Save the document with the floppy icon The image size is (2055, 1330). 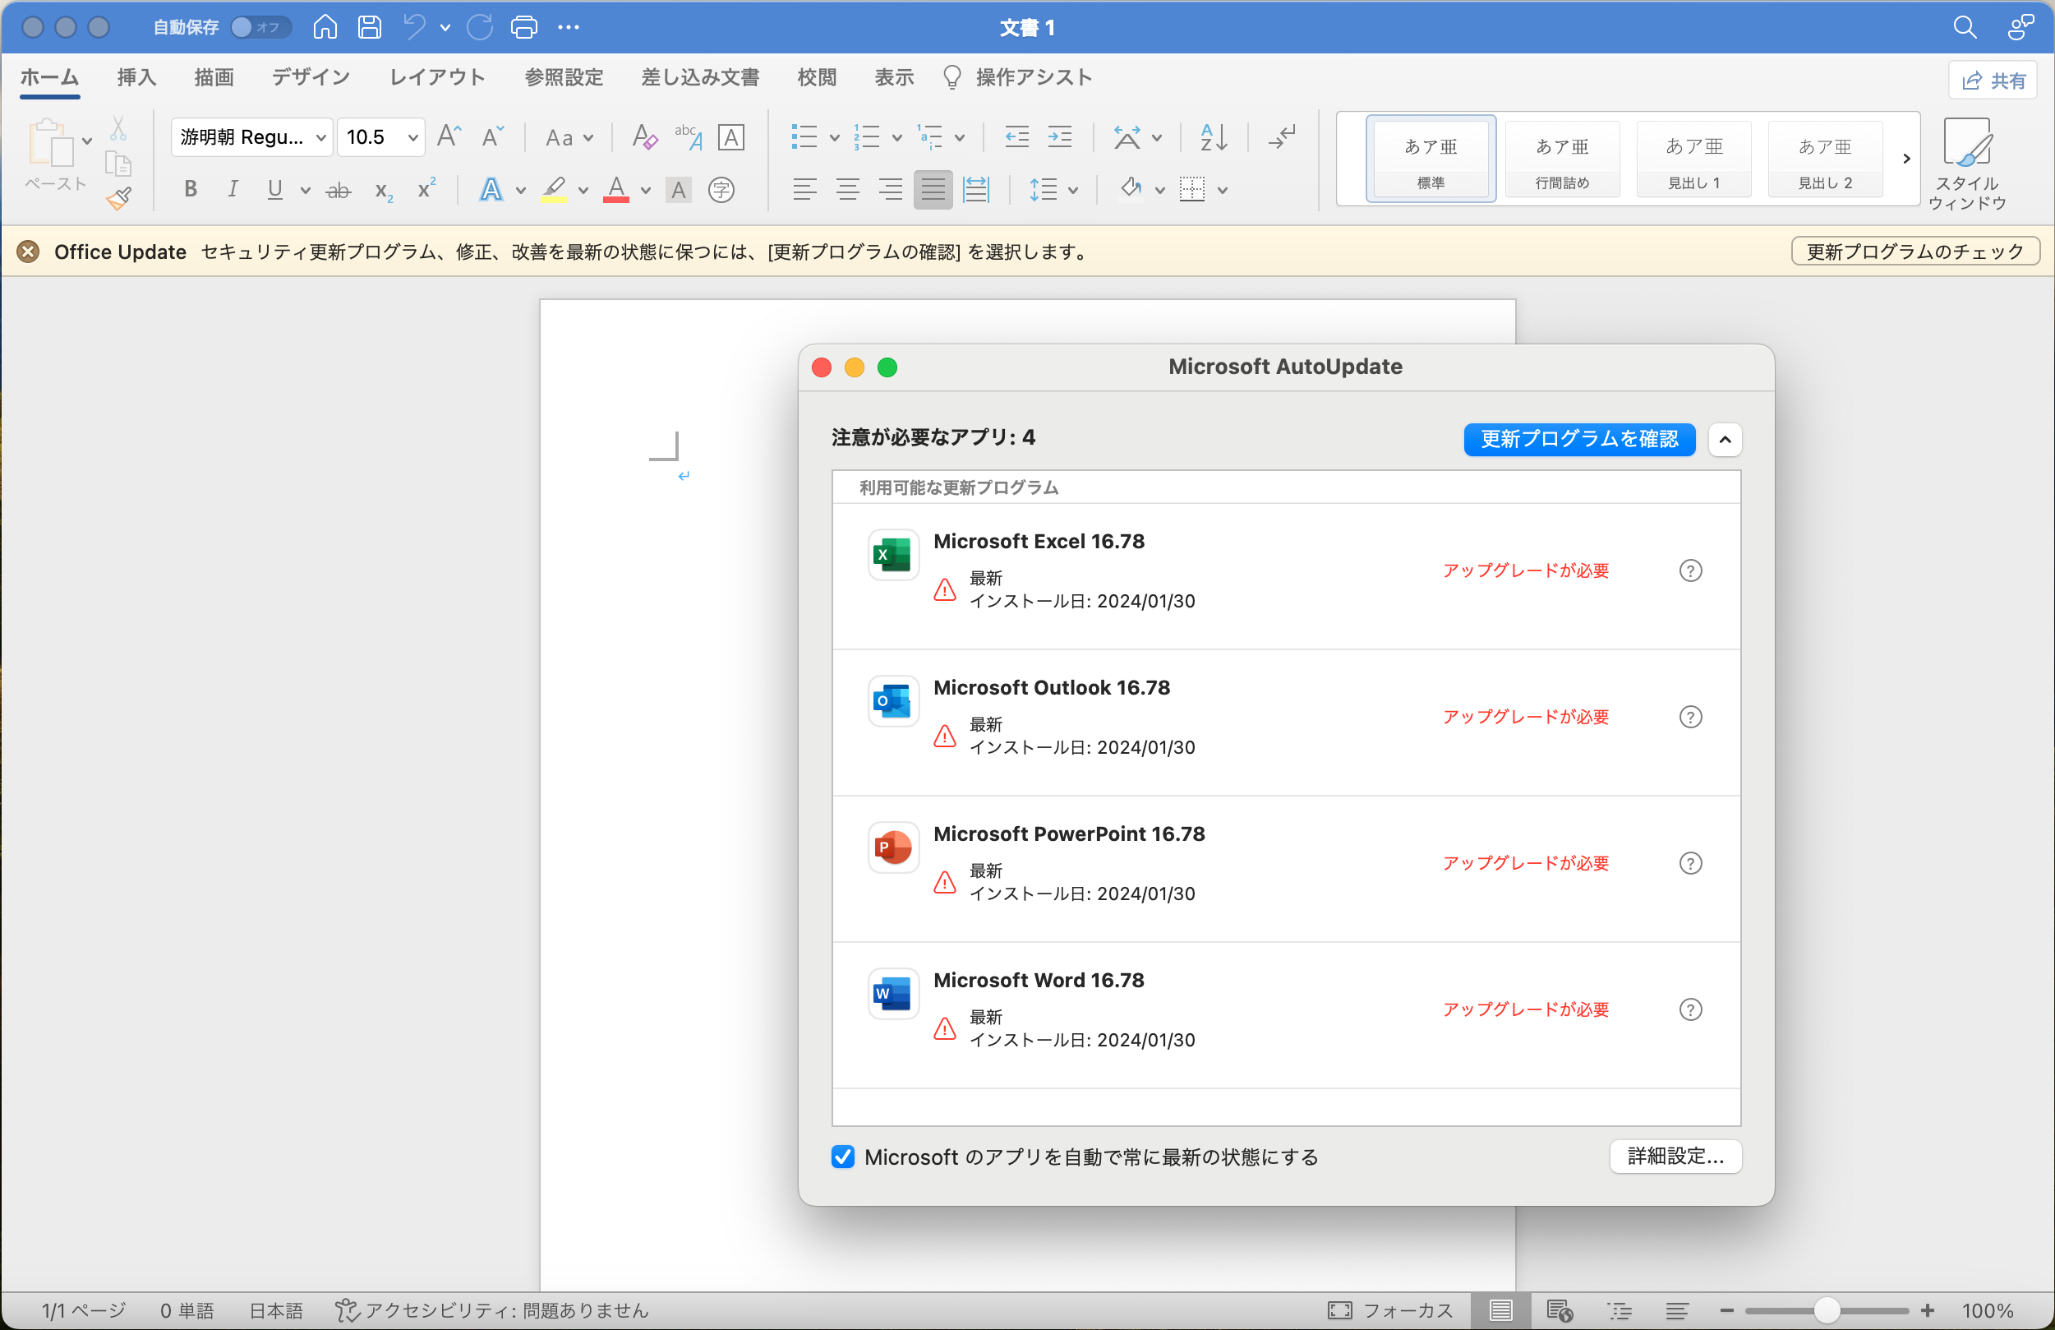370,27
